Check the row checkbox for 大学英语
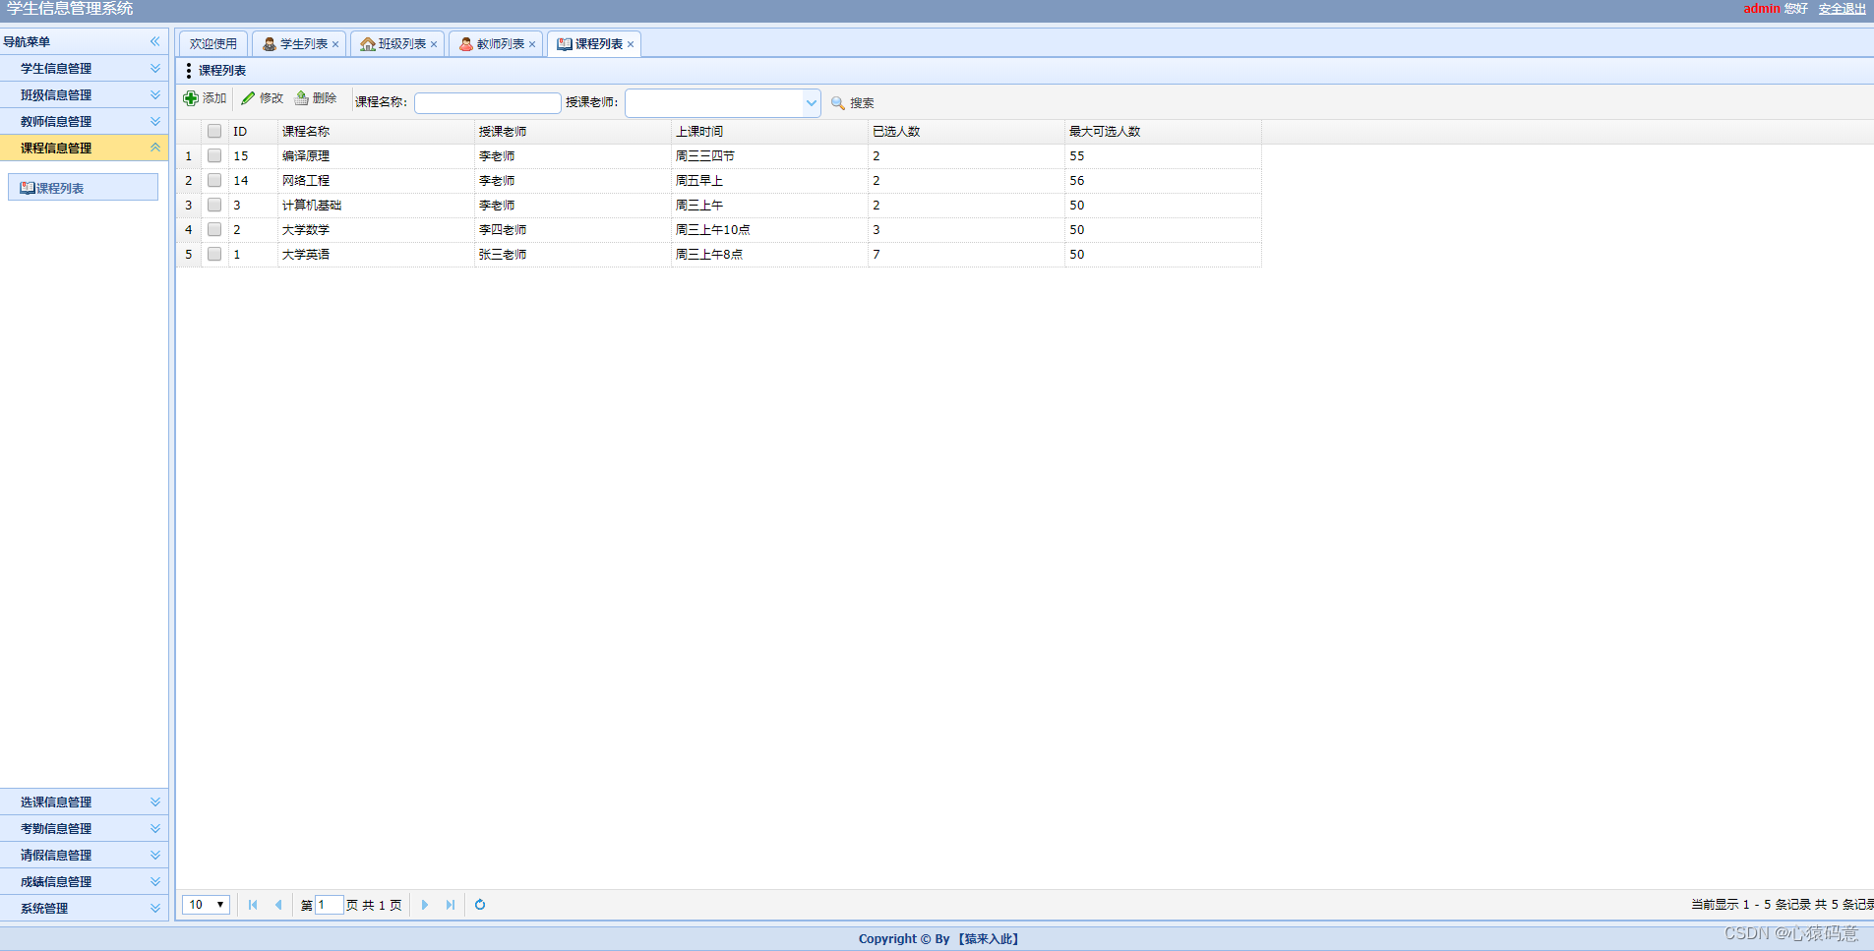 point(213,254)
